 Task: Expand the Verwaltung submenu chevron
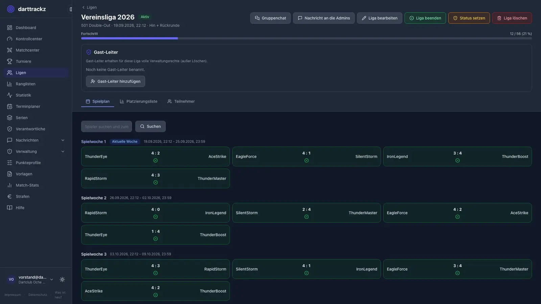pyautogui.click(x=63, y=151)
